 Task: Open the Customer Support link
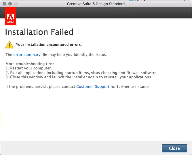(93, 86)
